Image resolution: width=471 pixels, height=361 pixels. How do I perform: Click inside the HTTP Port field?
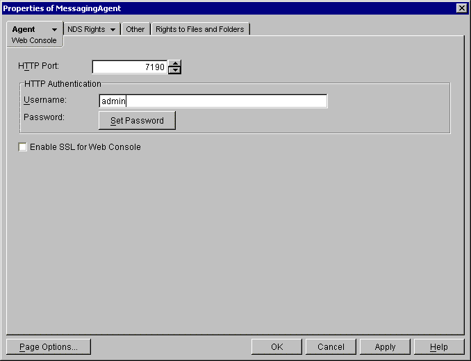click(129, 67)
